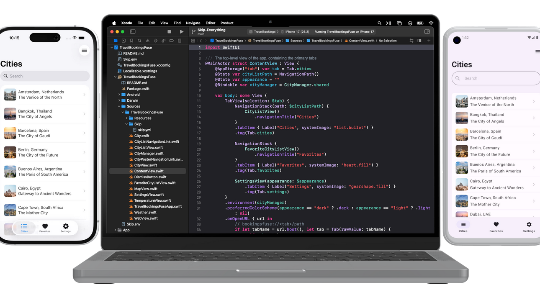
Task: Open the editor related items grid icon
Action: [193, 41]
